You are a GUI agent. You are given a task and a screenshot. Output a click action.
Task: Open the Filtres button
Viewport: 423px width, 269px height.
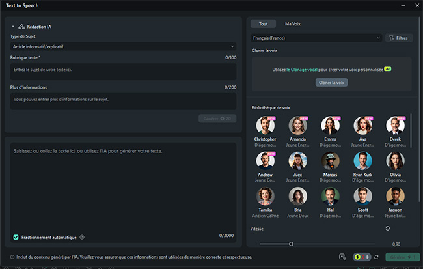(x=399, y=38)
